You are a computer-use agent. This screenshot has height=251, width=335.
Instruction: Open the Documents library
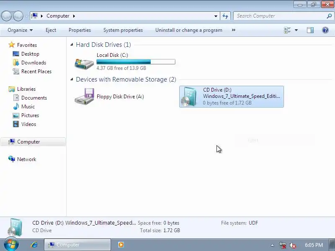[34, 98]
